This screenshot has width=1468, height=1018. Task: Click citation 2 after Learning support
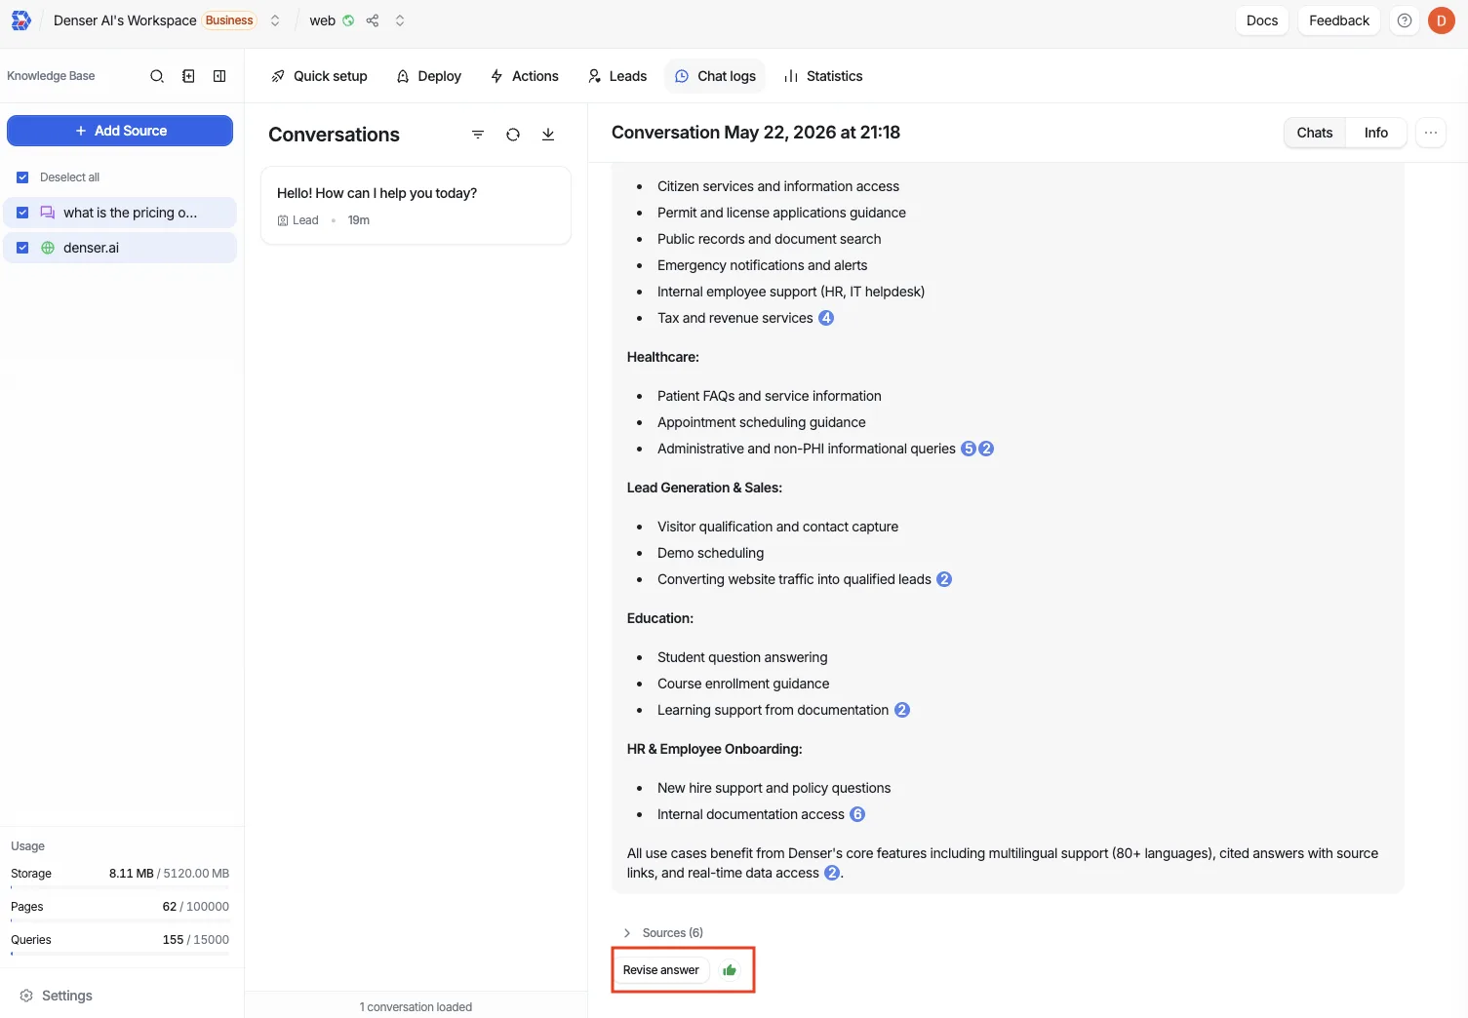902,710
